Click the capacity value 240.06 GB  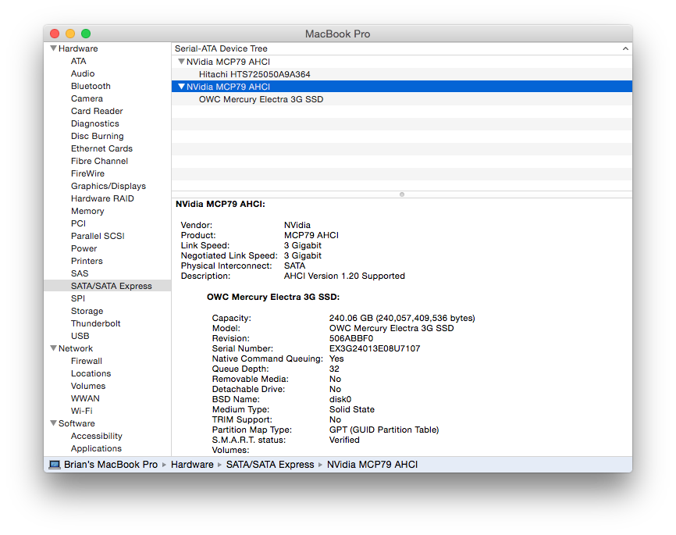tap(402, 319)
